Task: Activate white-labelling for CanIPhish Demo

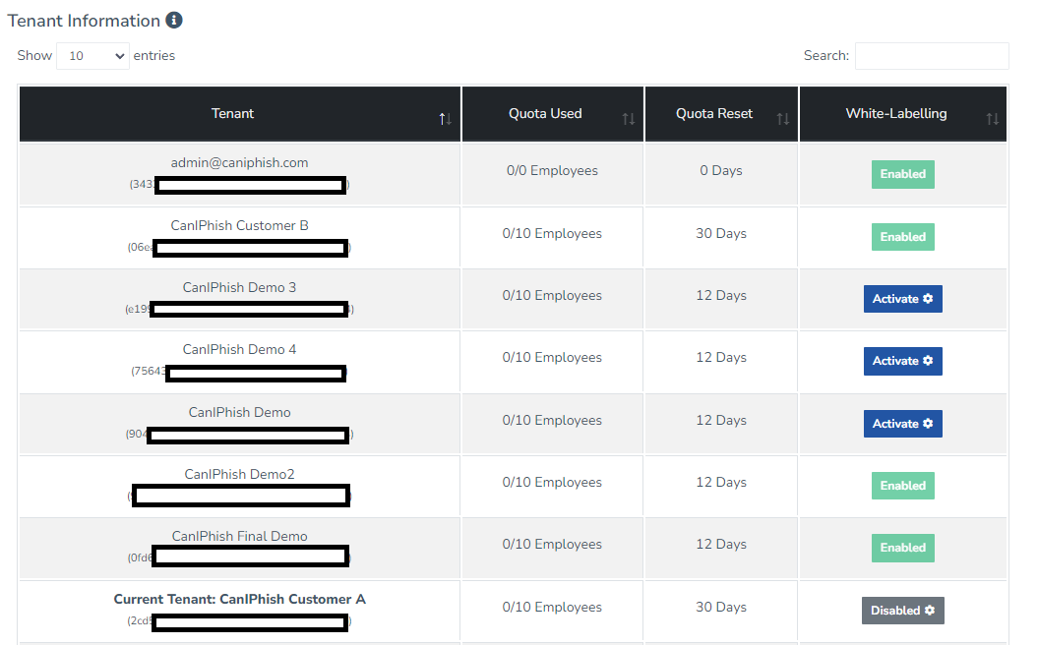Action: point(902,423)
